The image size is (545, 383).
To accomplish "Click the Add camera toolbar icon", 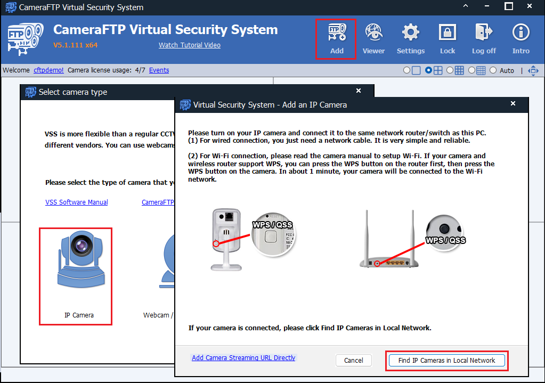I will point(336,38).
